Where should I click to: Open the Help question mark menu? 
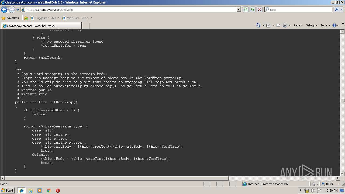click(x=336, y=25)
